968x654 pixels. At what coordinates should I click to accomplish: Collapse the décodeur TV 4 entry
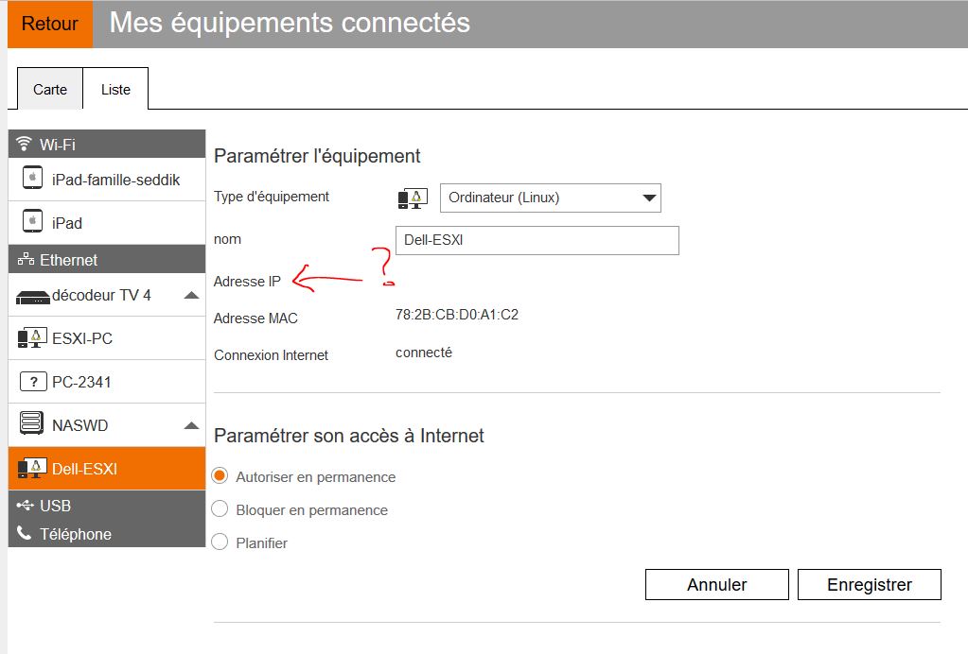pyautogui.click(x=190, y=294)
